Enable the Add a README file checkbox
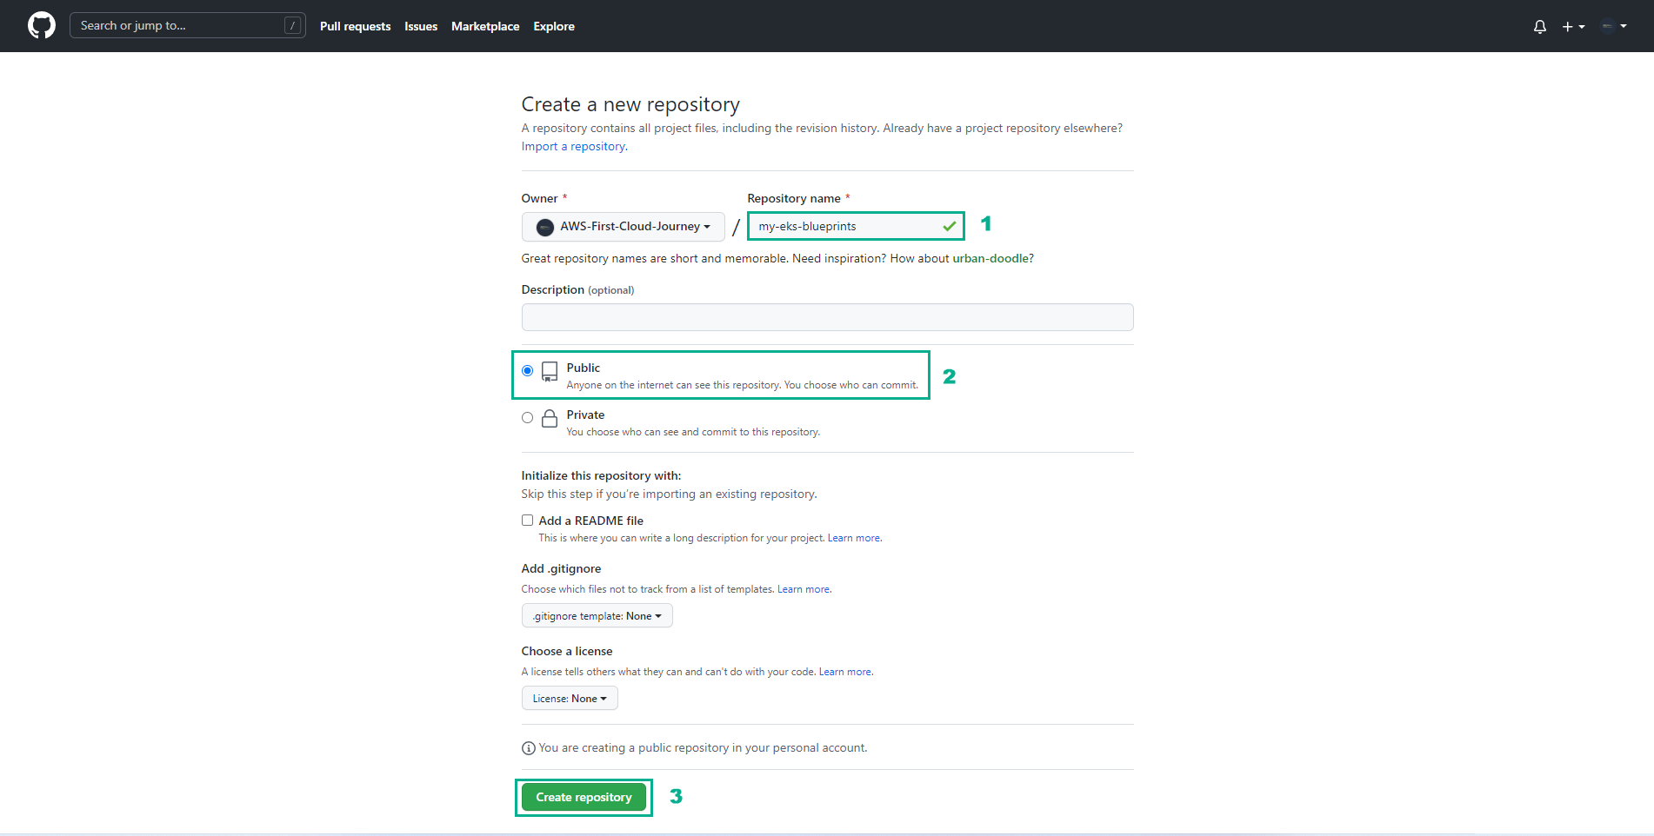The image size is (1654, 836). (x=527, y=520)
